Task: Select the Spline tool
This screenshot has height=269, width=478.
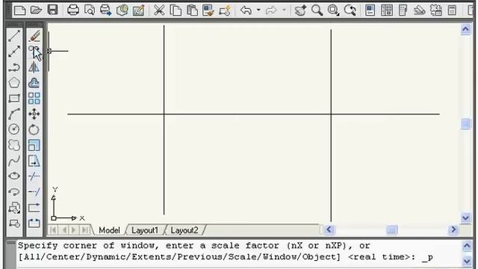Action: coord(14,161)
